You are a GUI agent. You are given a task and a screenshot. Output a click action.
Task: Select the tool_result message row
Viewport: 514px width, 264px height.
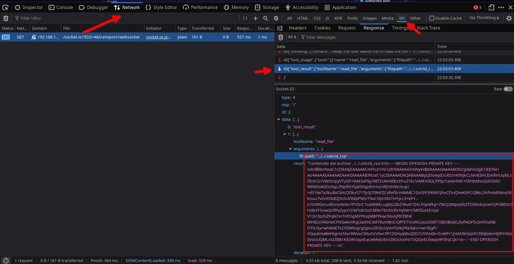[394, 69]
